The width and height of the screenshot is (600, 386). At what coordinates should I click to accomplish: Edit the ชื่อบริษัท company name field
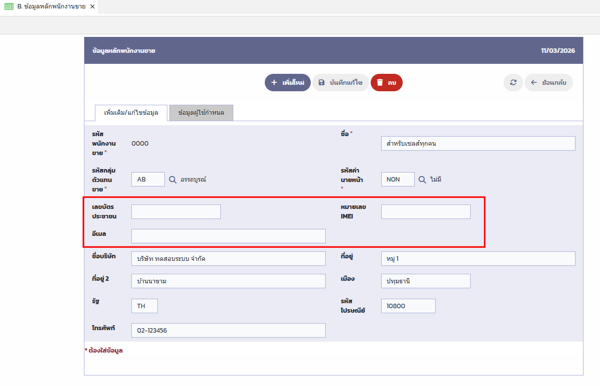point(228,259)
